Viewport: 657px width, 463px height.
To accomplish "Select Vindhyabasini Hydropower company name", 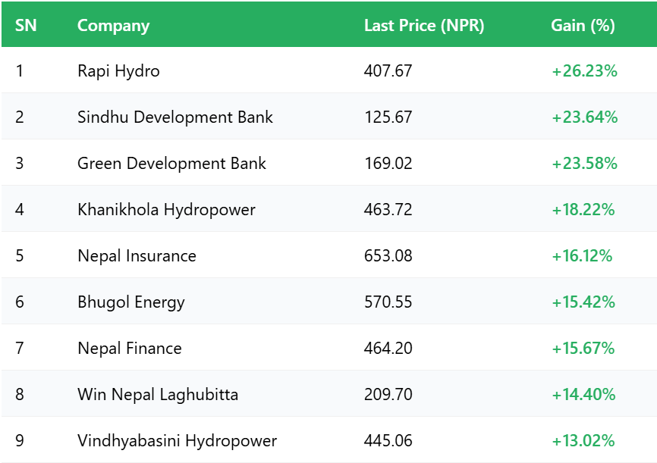I will point(178,441).
